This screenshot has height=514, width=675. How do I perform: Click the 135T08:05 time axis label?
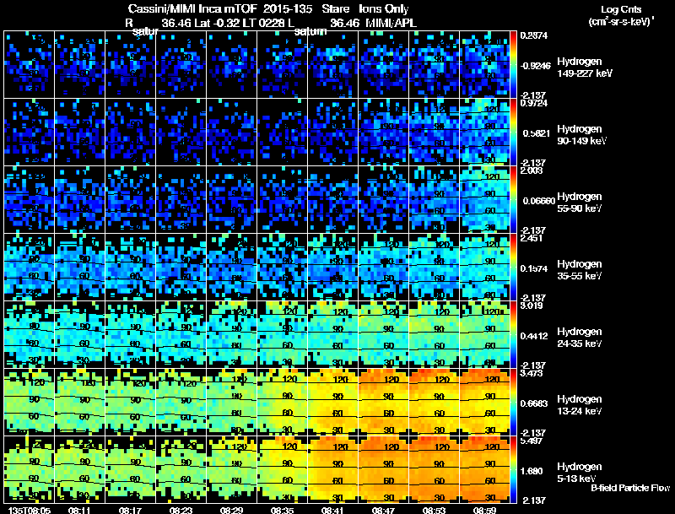(x=30, y=511)
